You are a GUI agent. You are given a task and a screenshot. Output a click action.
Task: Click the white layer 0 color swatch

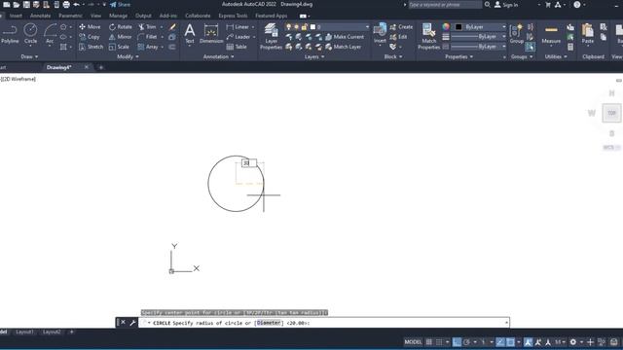coord(312,26)
